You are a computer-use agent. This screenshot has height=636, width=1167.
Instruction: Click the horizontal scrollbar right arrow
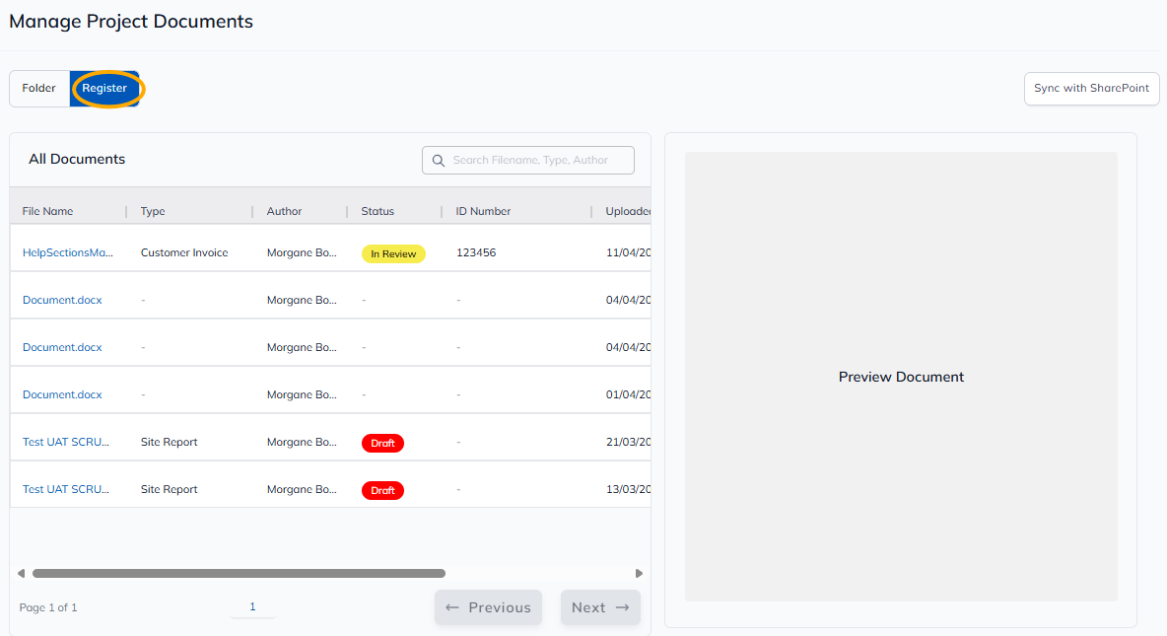pyautogui.click(x=639, y=573)
